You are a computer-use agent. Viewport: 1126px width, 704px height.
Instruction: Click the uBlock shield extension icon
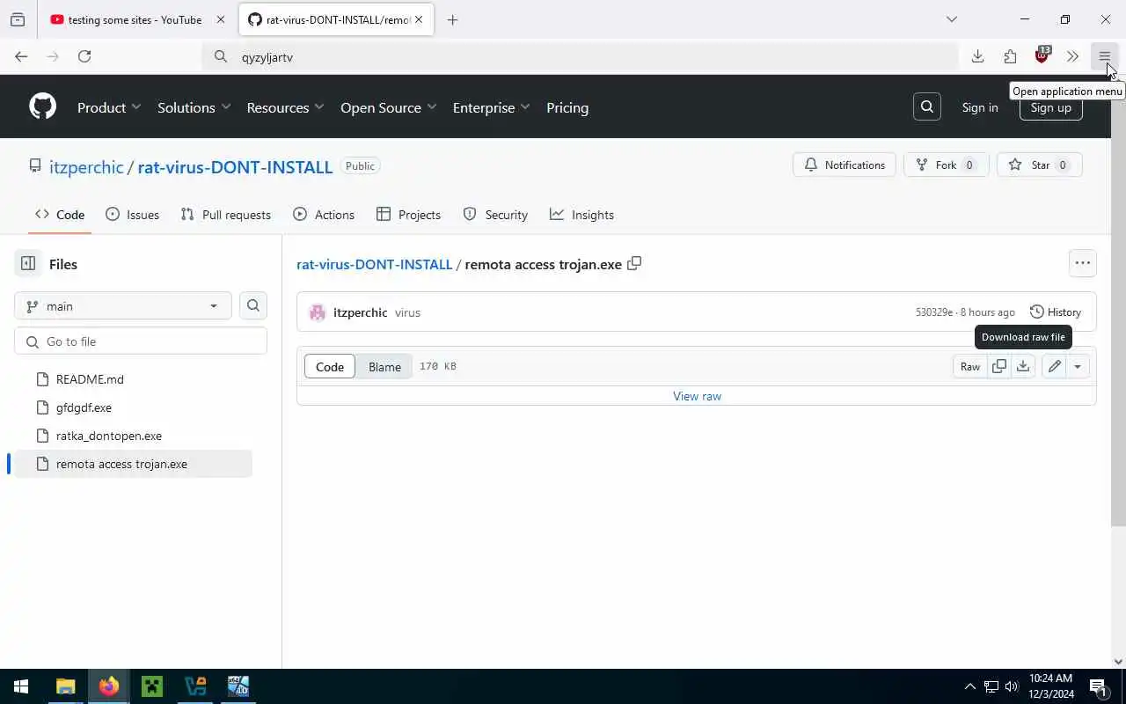click(1042, 56)
